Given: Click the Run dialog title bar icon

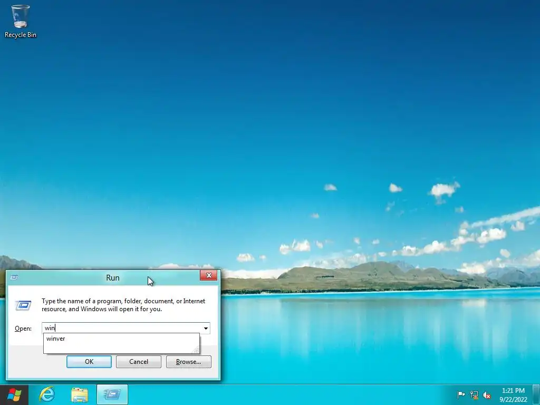Looking at the screenshot, I should 14,277.
